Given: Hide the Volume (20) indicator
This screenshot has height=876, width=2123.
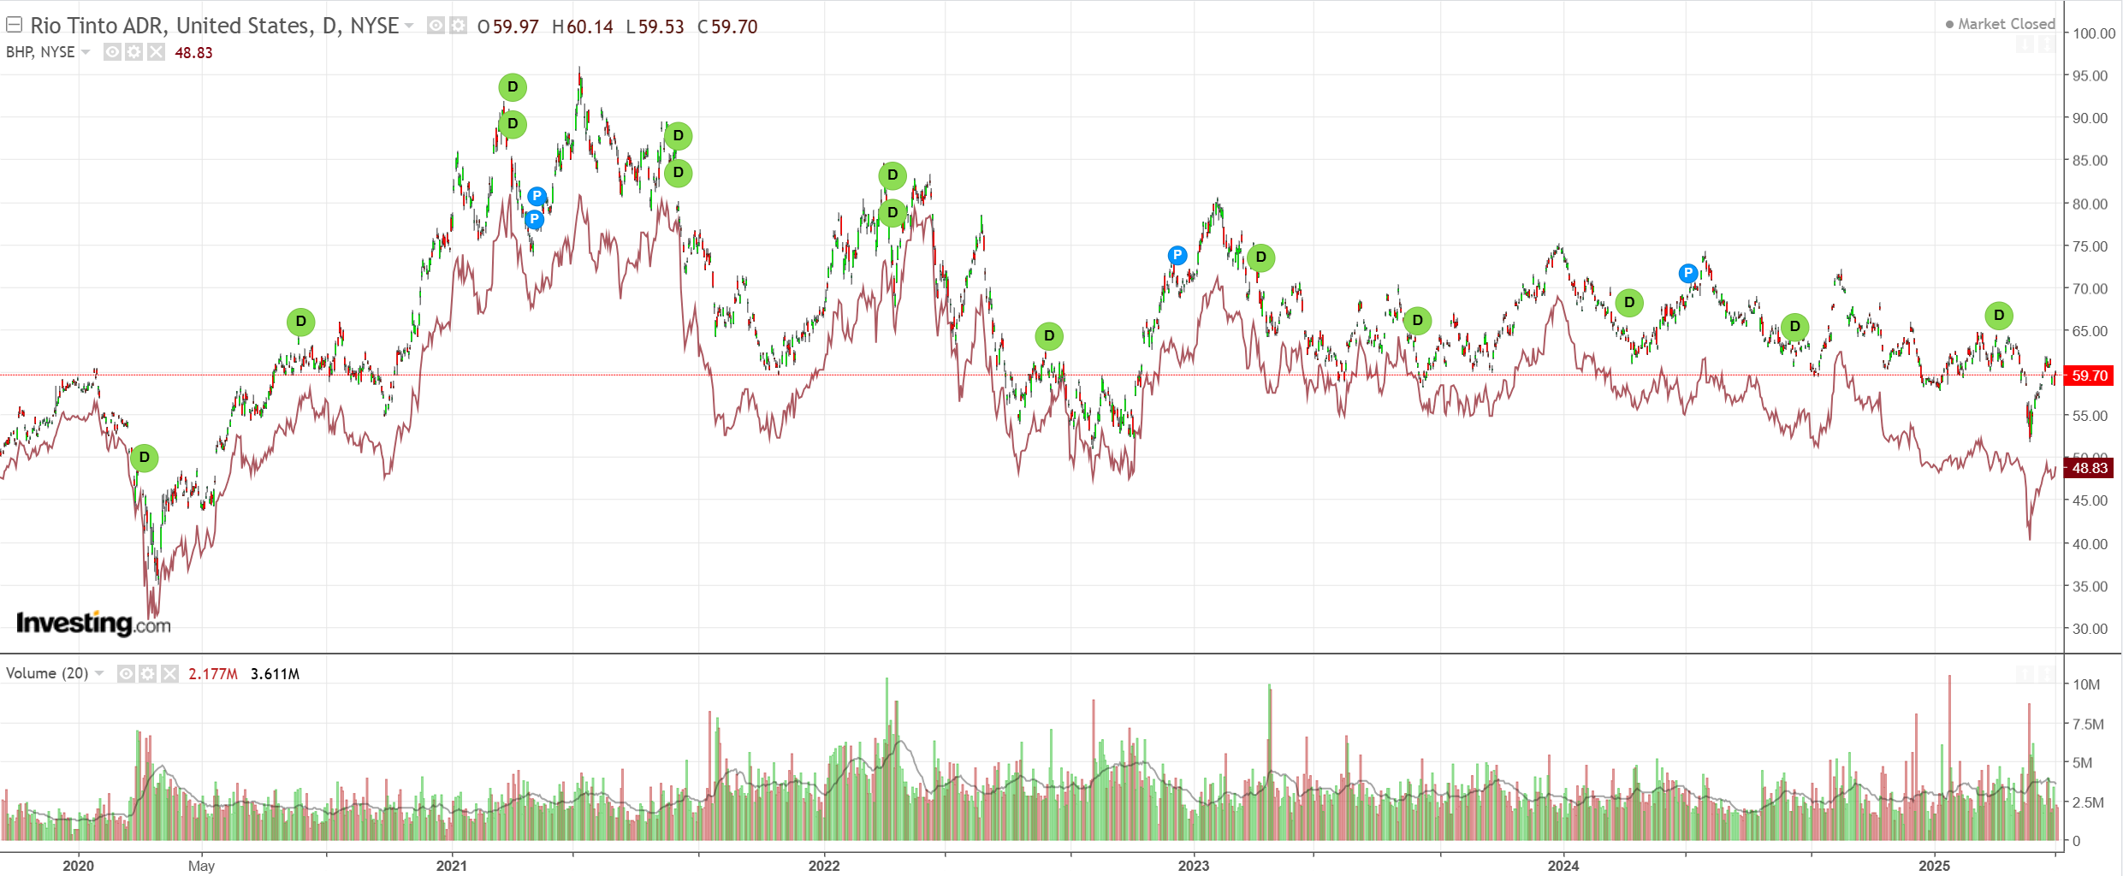Looking at the screenshot, I should (x=126, y=674).
